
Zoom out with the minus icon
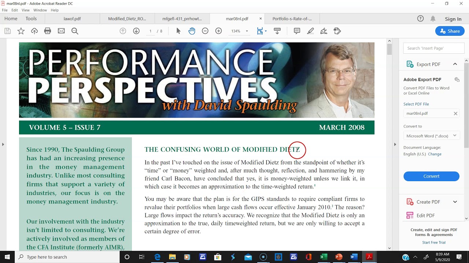205,31
